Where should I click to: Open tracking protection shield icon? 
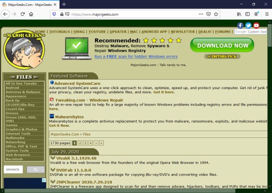54,14
